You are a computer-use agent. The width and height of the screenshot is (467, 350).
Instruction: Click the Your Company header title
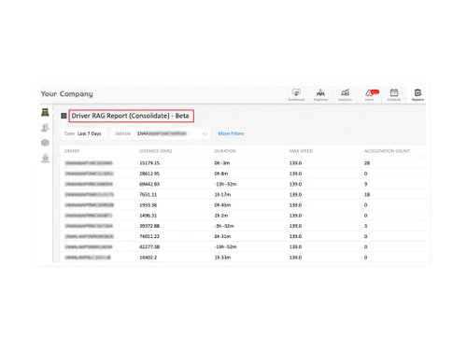pos(67,93)
